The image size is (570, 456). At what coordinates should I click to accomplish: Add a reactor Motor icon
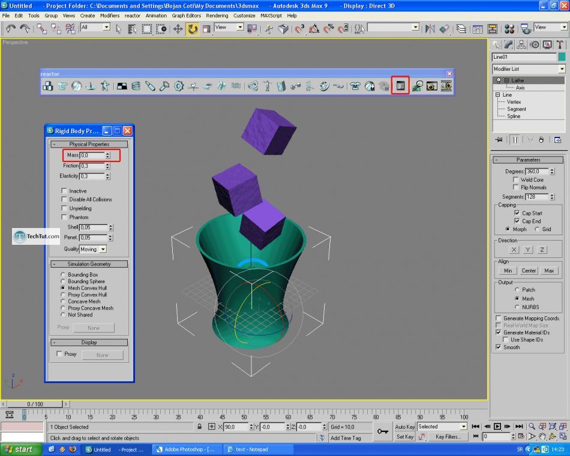[x=178, y=86]
